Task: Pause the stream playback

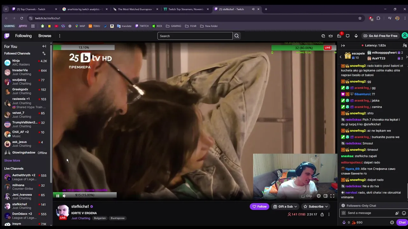Action: [x=58, y=196]
